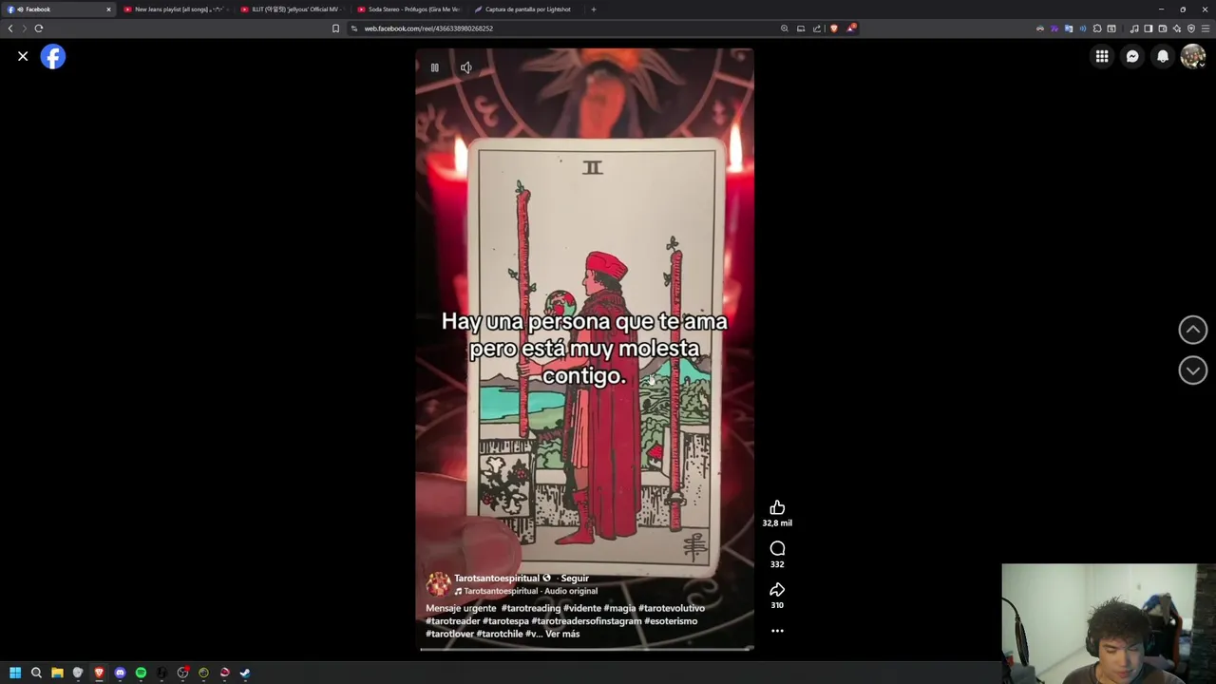The image size is (1216, 684).
Task: Open taskbar Search
Action: (36, 673)
